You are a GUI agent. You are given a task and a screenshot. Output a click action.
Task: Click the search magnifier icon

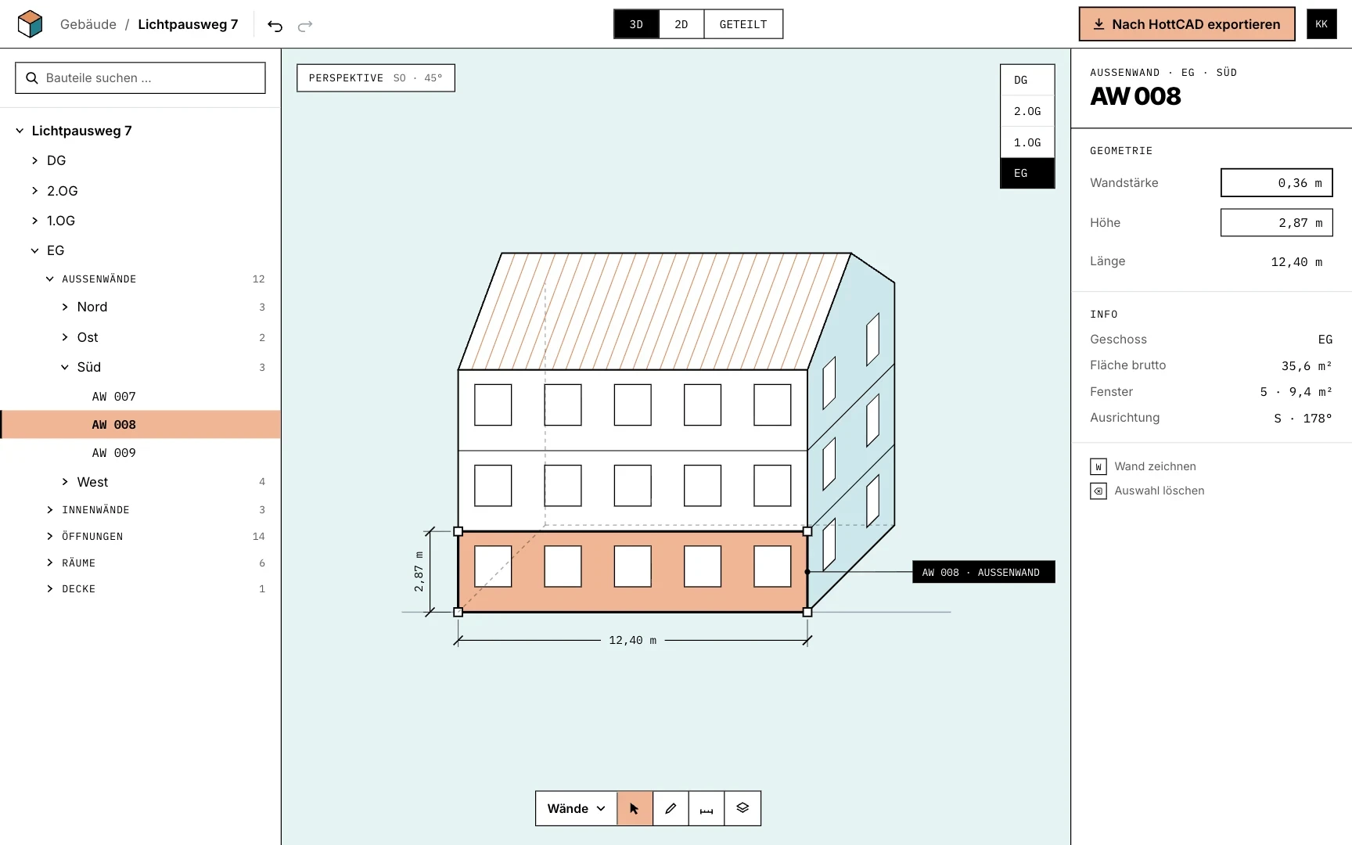click(x=32, y=78)
